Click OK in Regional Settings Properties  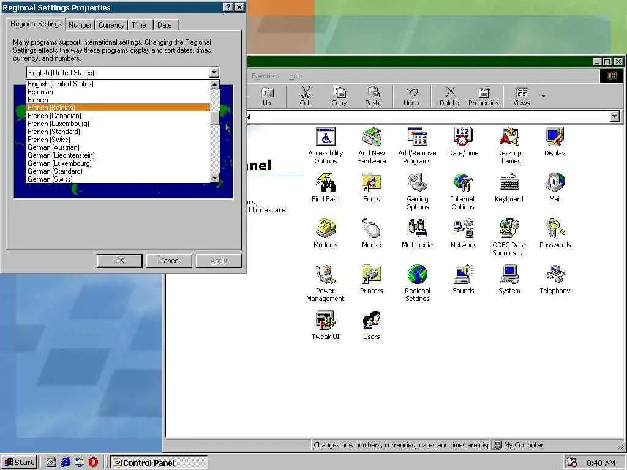119,261
